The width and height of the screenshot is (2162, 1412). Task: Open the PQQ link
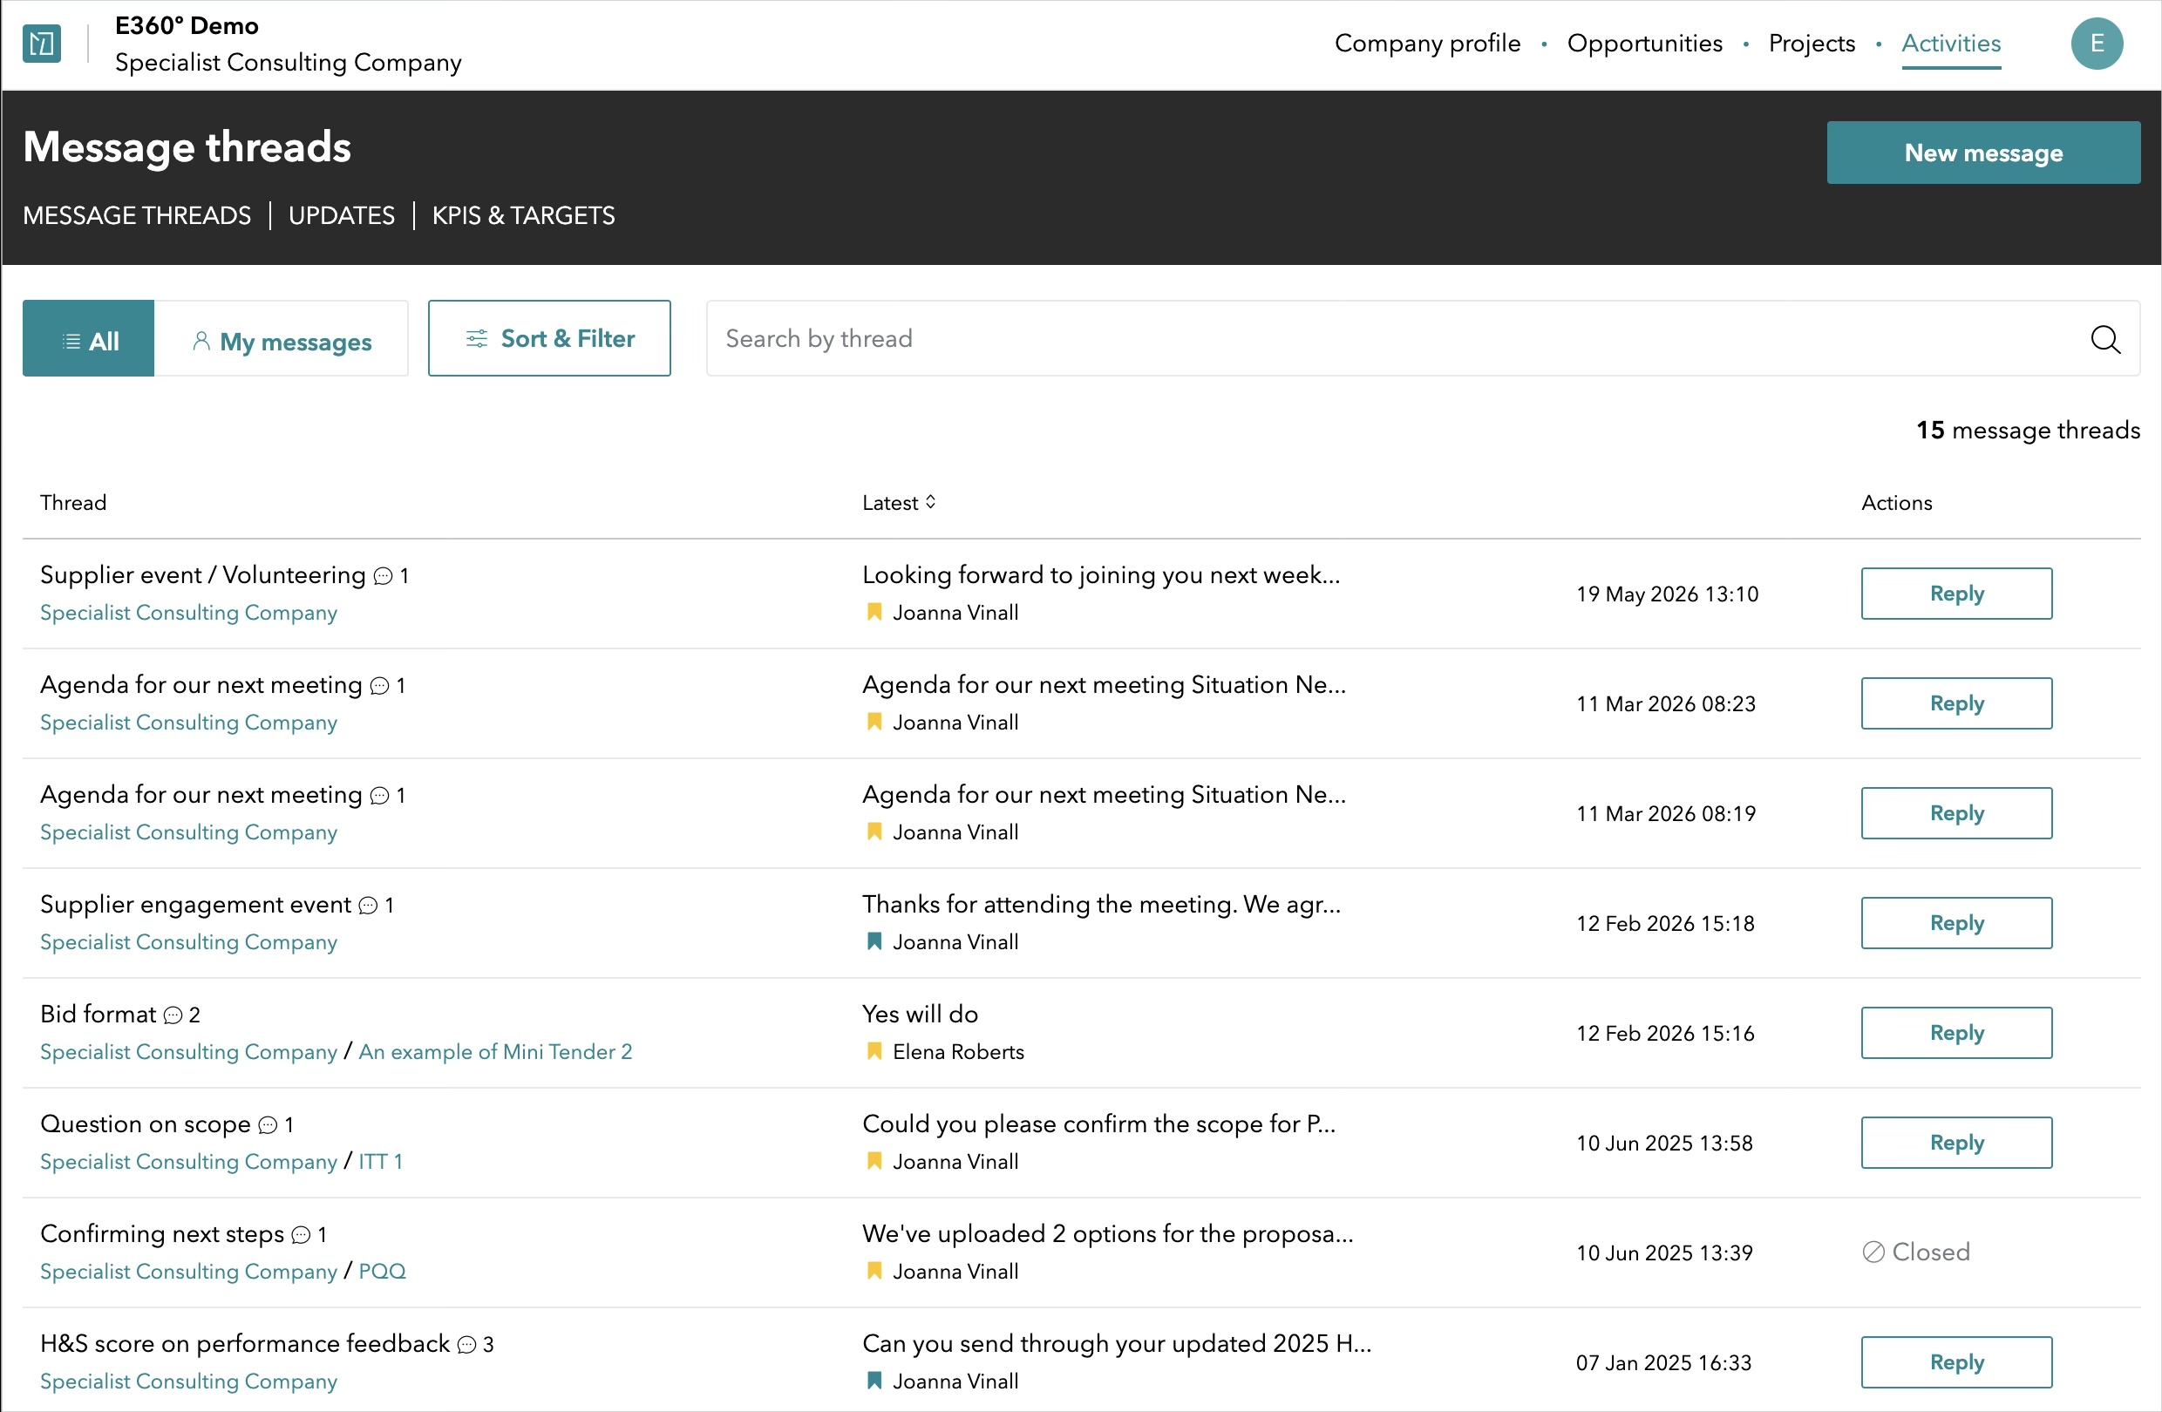tap(383, 1273)
